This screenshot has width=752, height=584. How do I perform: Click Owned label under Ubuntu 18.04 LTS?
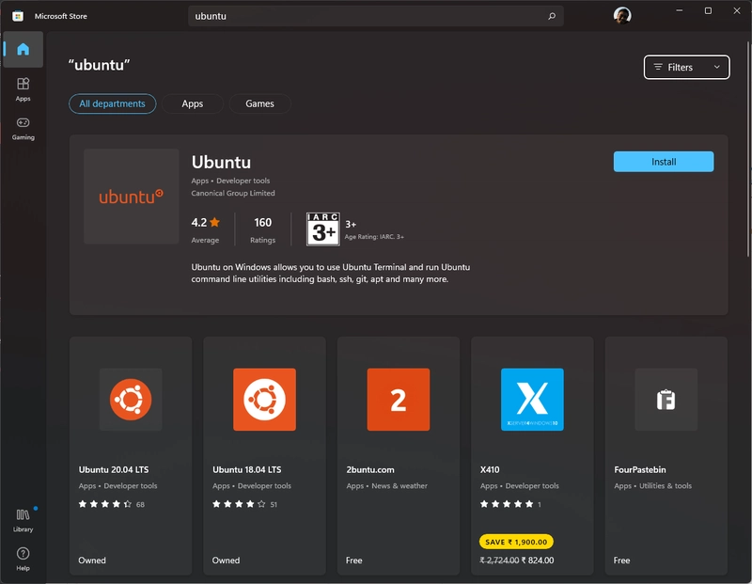226,560
